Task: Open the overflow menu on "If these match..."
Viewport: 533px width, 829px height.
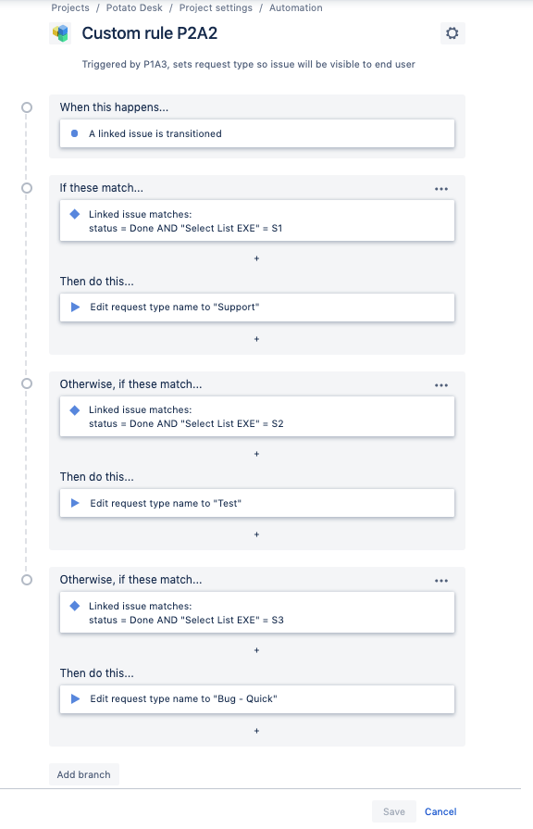Action: (441, 188)
